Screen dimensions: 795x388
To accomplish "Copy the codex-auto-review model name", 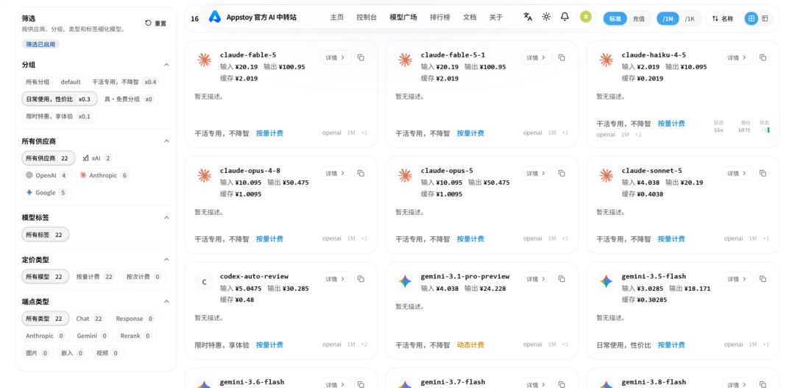I will pyautogui.click(x=361, y=279).
